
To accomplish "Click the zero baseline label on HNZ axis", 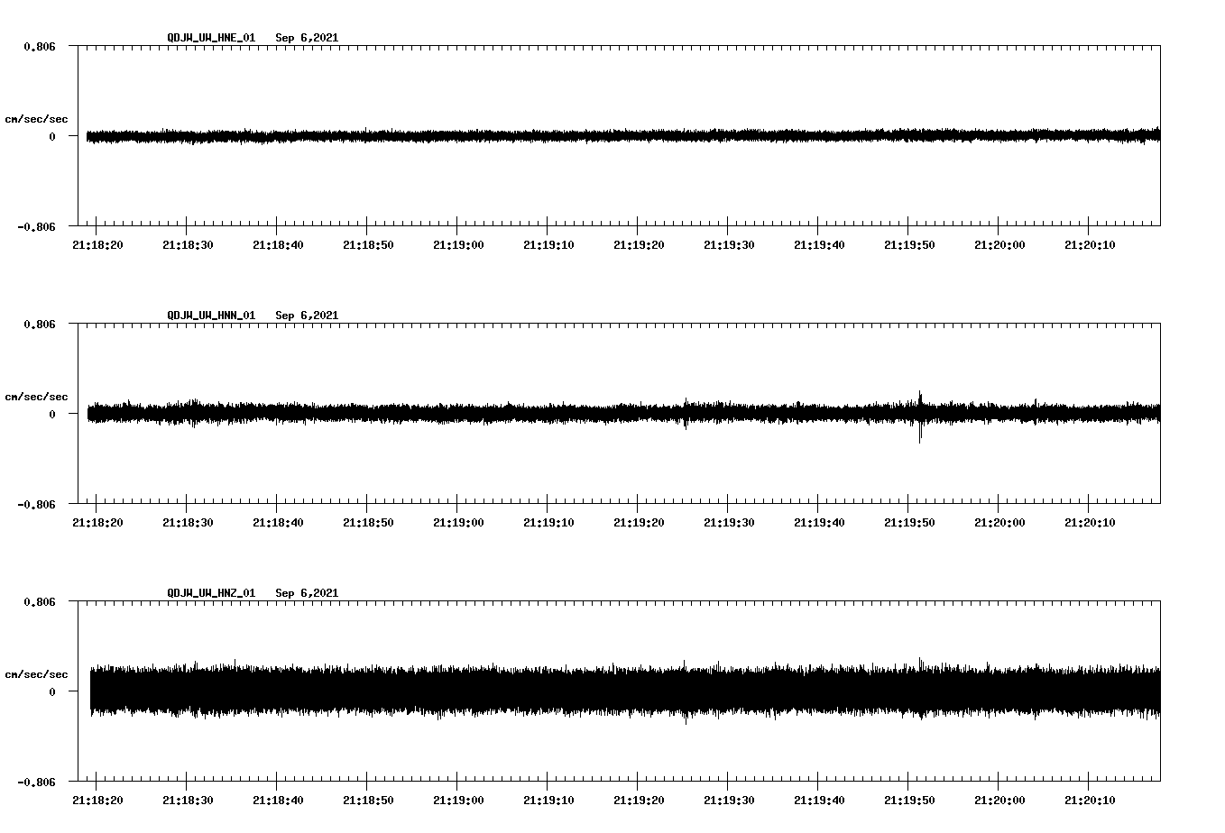I will pyautogui.click(x=52, y=691).
